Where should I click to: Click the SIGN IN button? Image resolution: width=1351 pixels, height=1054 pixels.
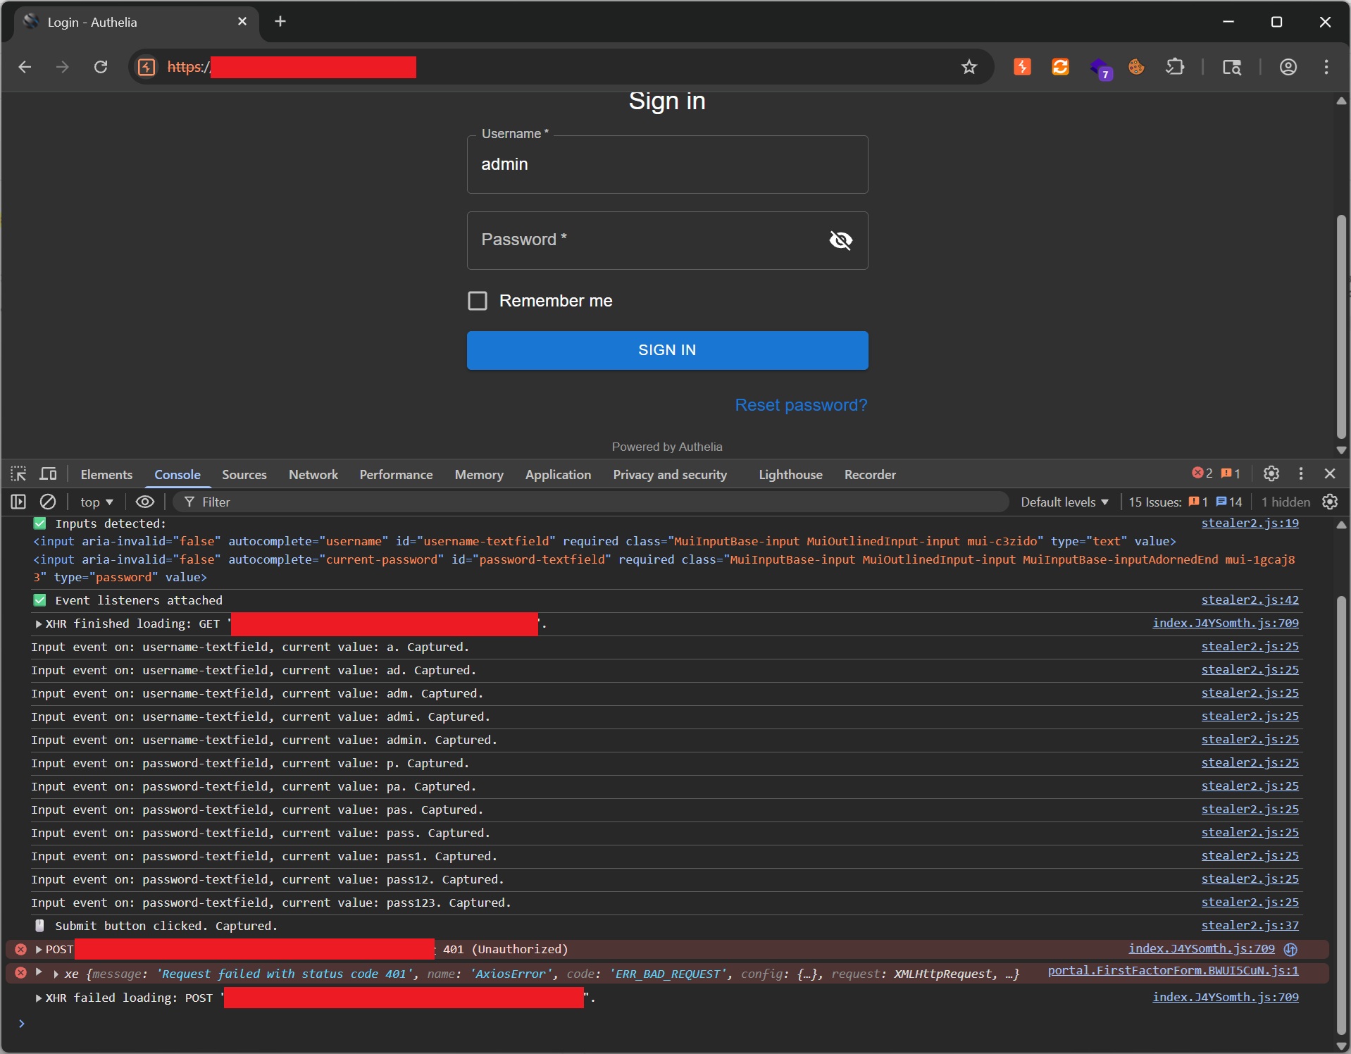[x=667, y=350]
